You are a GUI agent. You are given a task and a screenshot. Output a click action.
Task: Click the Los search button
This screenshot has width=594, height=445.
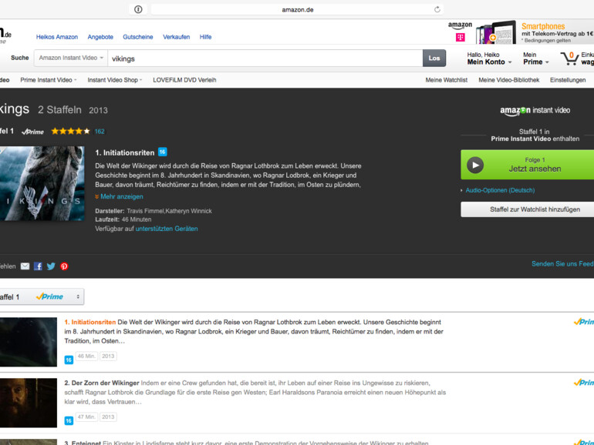[434, 59]
